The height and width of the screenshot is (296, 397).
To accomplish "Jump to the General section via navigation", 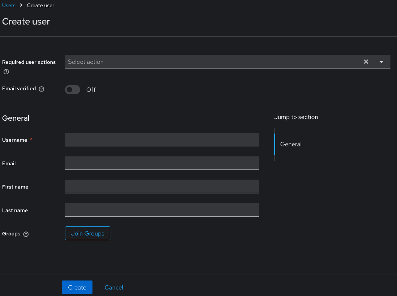I will click(x=291, y=144).
